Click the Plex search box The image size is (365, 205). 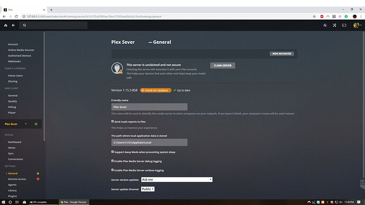pyautogui.click(x=53, y=25)
